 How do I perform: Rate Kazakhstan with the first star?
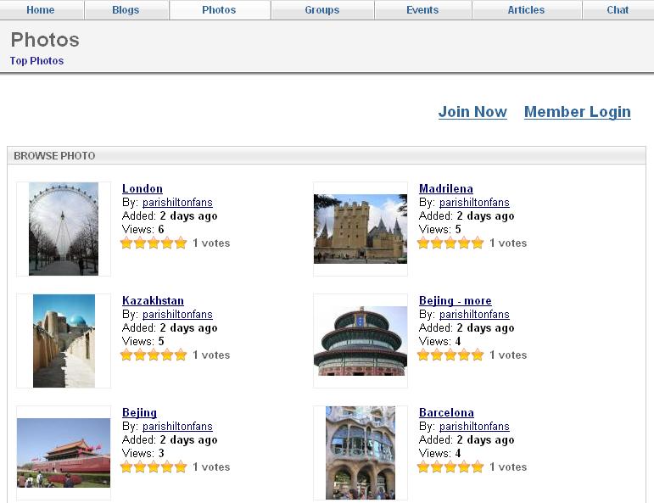coord(126,355)
